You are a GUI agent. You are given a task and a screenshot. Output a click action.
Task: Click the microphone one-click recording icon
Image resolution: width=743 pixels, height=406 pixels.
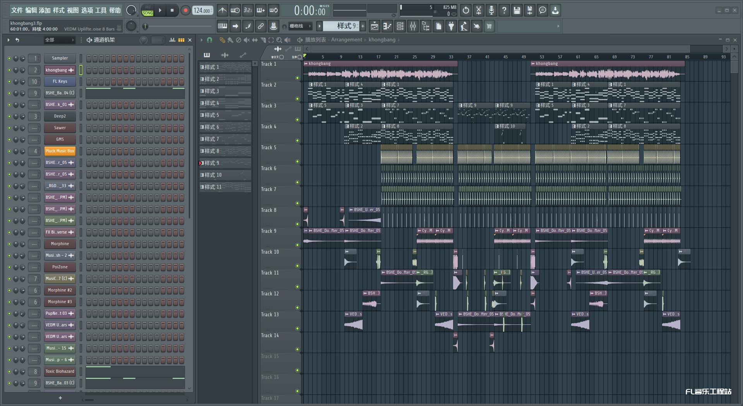[x=491, y=10]
